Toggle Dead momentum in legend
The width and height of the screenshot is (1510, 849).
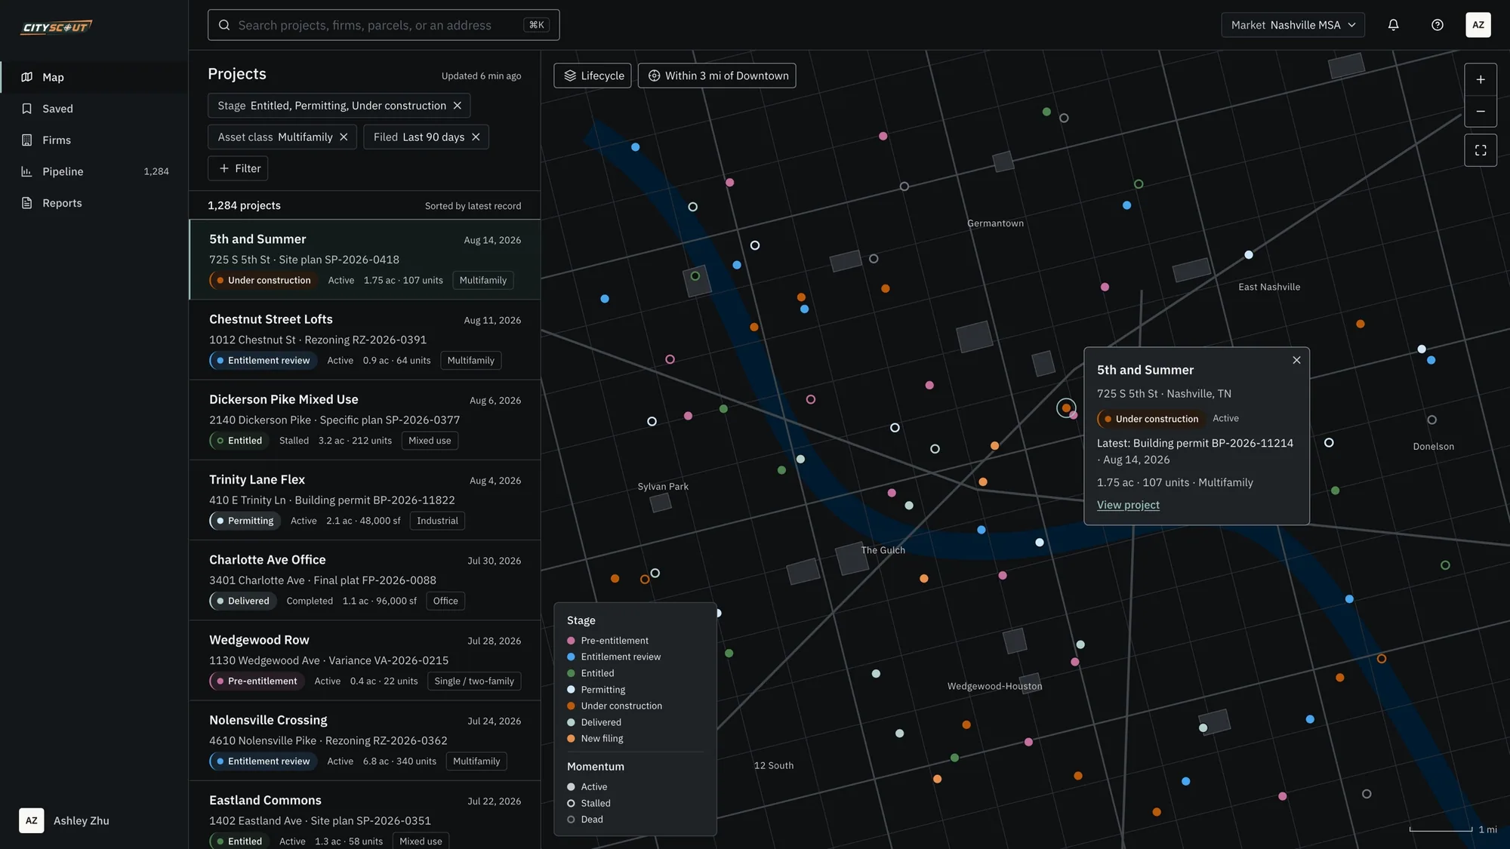tap(585, 820)
